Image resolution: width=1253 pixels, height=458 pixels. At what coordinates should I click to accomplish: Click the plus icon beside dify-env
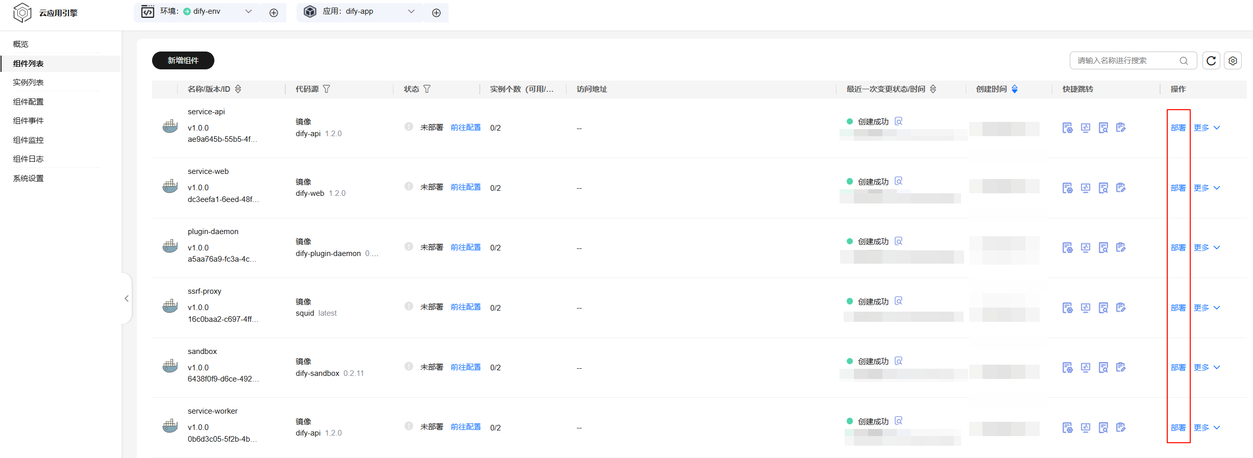(274, 13)
